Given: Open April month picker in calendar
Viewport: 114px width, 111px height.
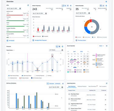Looking at the screenshot, I should pyautogui.click(x=74, y=52).
